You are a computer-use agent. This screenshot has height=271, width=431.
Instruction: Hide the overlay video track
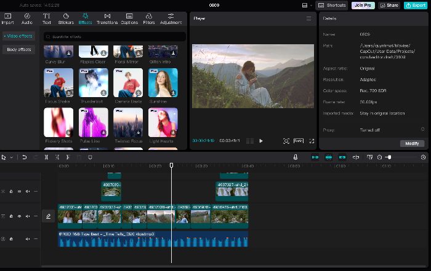point(20,192)
